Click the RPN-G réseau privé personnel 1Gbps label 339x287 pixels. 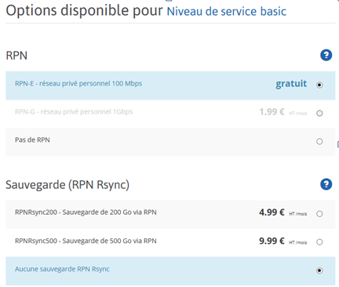tap(74, 112)
